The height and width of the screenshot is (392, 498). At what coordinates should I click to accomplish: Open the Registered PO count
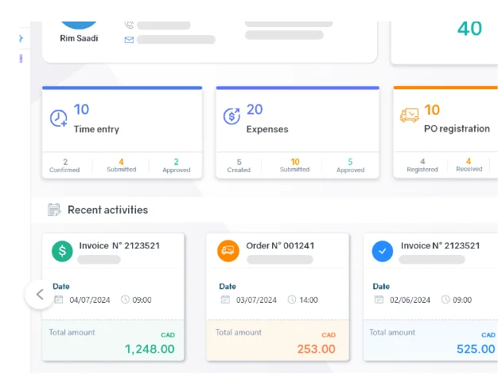pyautogui.click(x=422, y=165)
